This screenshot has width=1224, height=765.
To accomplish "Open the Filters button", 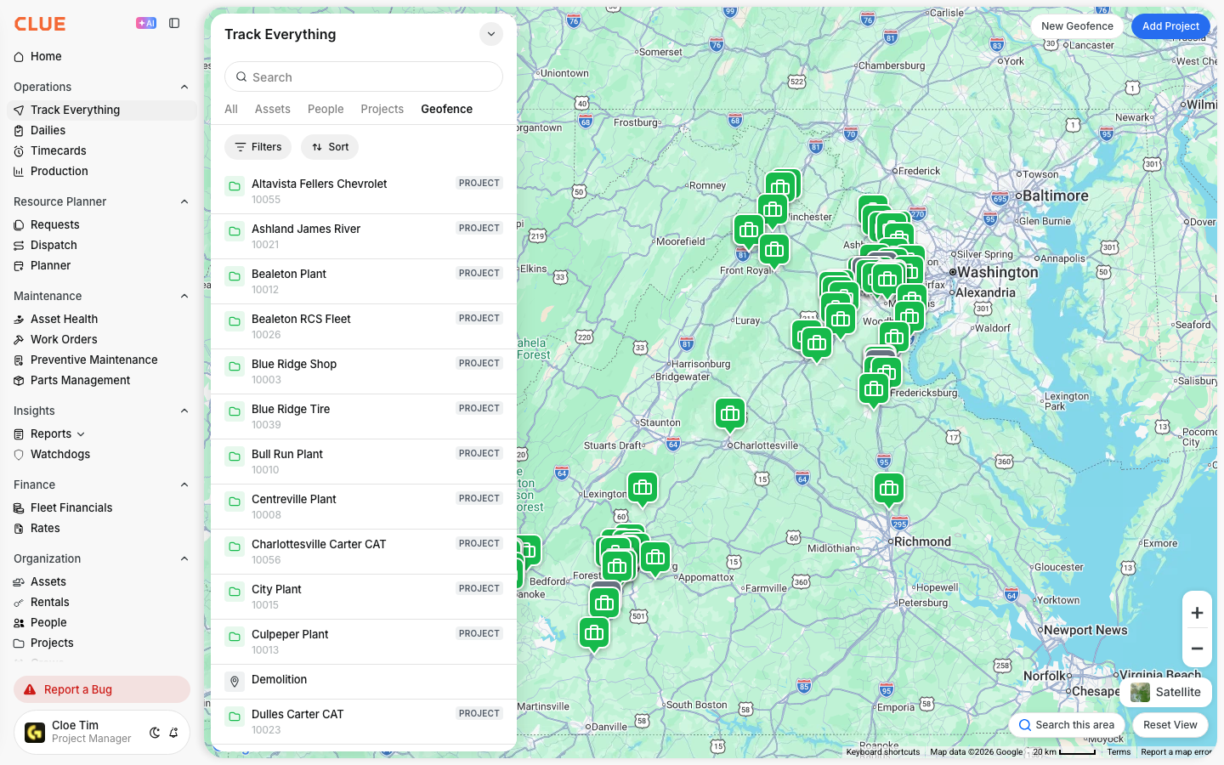I will [x=258, y=147].
